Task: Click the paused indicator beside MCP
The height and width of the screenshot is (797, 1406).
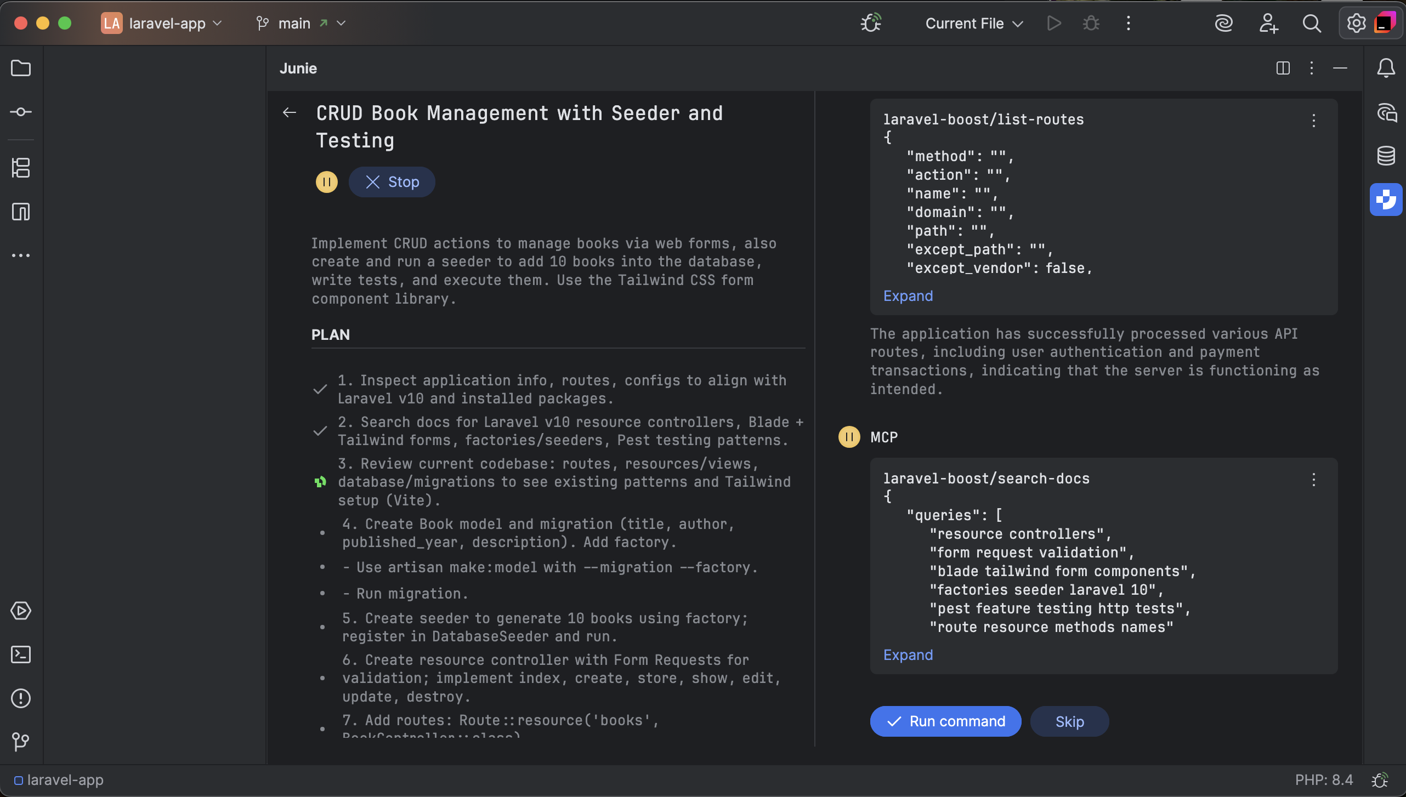Action: coord(849,437)
